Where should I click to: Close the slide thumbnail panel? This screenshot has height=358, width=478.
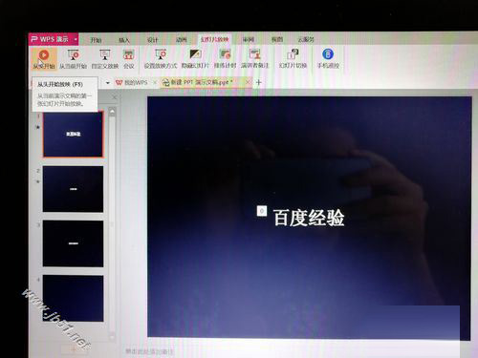click(x=114, y=96)
